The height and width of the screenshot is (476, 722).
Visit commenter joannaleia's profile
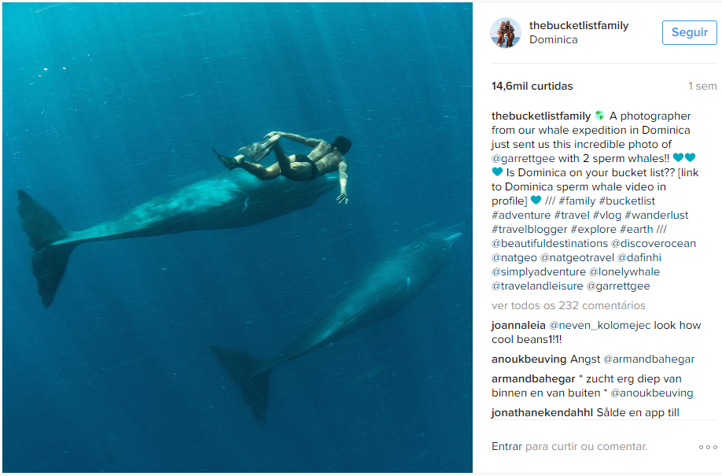(x=518, y=325)
